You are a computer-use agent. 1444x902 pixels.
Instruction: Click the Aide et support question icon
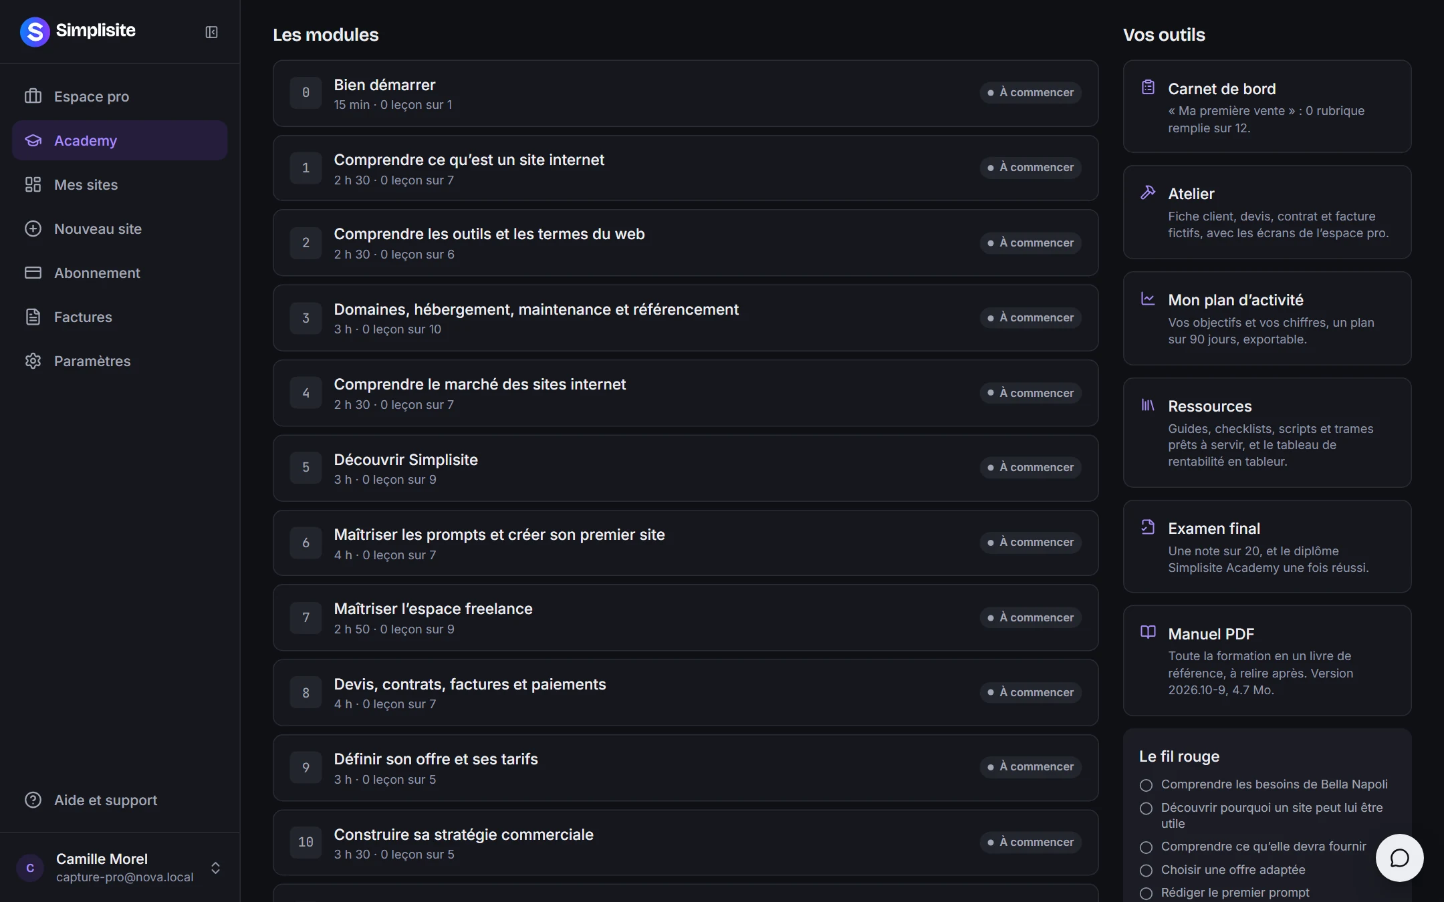tap(33, 800)
